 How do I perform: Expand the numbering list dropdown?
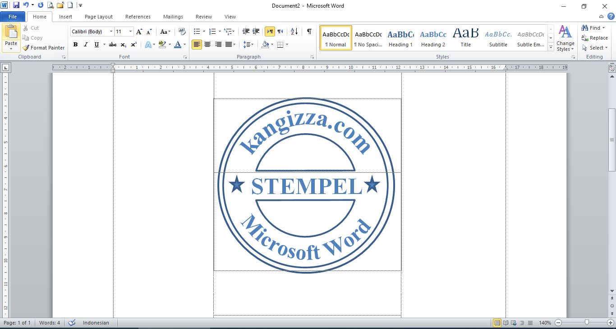(x=220, y=32)
